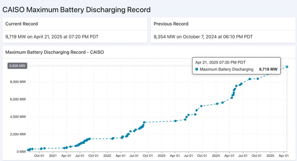Click the 6,000 MW y-axis label

[x=18, y=99]
